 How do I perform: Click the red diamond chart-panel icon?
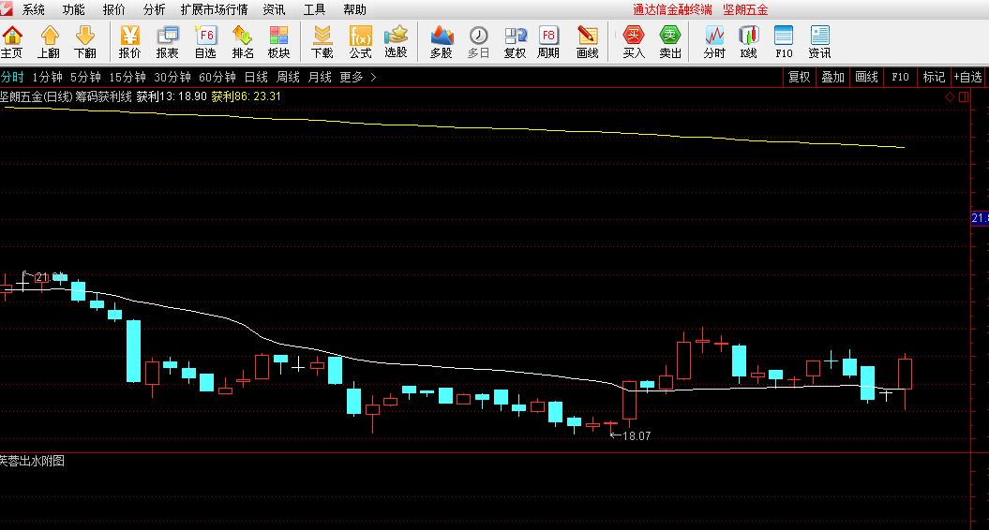coord(950,97)
